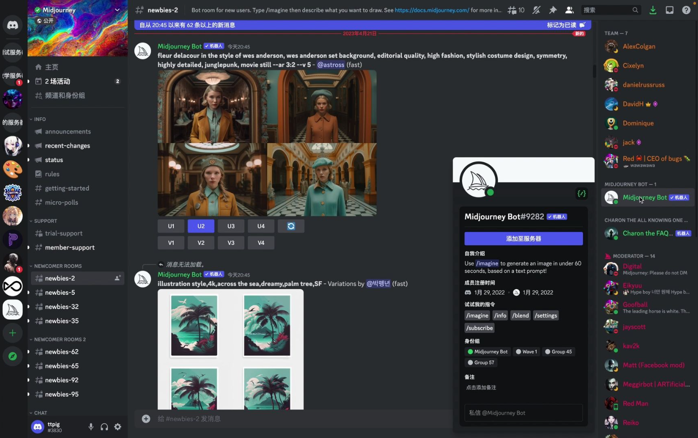Viewport: 698px width, 438px height.
Task: Click the /subscribe command chip
Action: point(480,328)
